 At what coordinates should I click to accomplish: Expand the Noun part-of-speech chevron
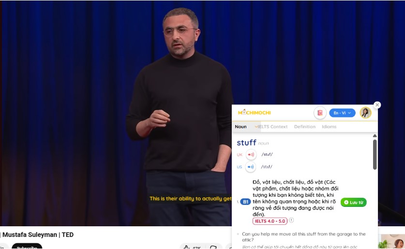[256, 127]
